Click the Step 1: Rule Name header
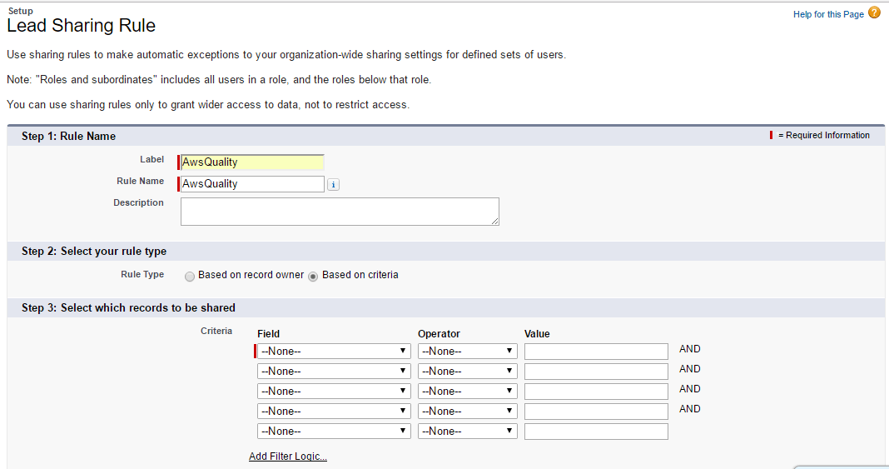The image size is (889, 469). click(68, 136)
